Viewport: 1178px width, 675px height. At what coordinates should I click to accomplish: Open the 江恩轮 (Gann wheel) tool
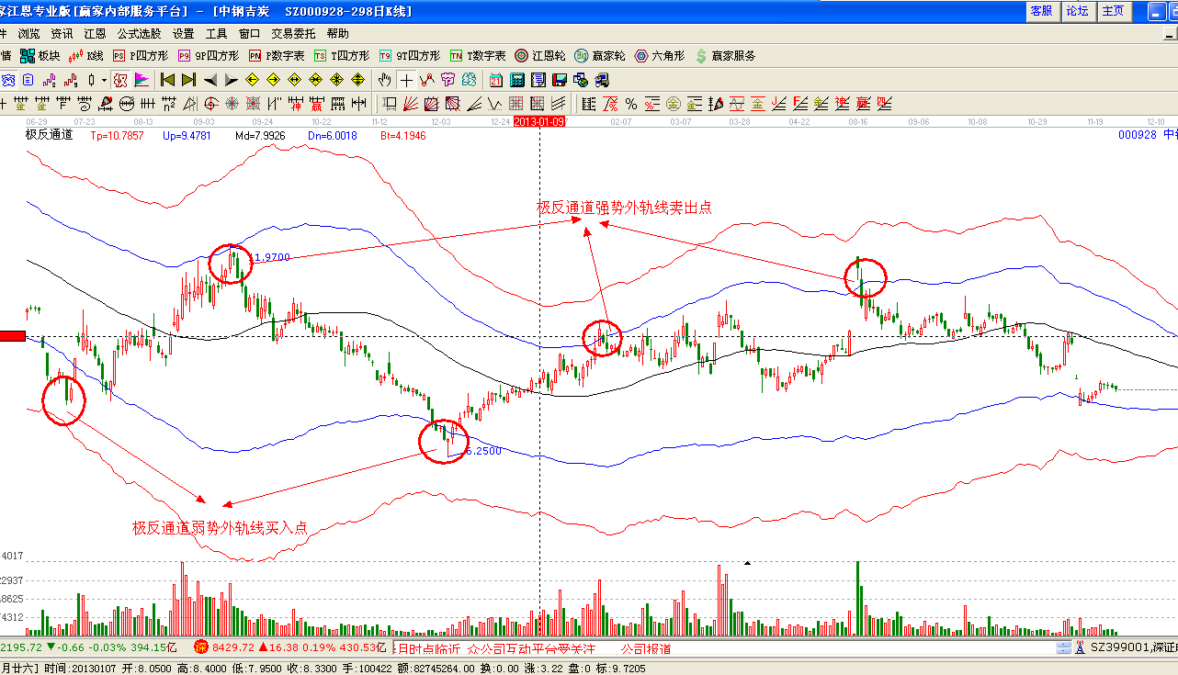(541, 56)
